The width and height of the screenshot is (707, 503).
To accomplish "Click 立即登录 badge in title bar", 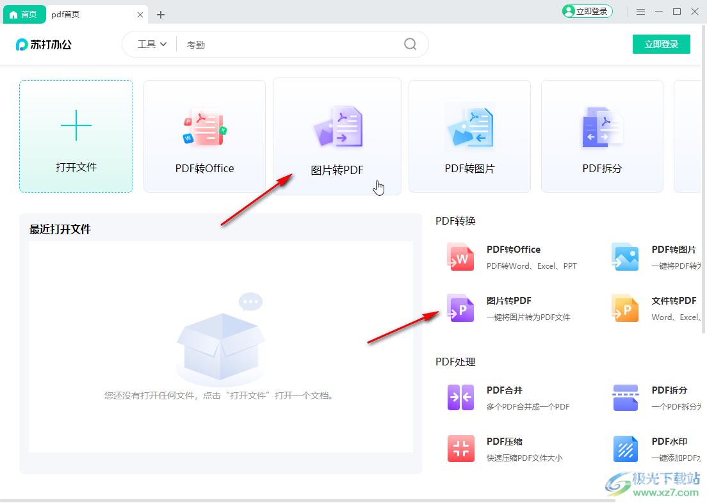I will pyautogui.click(x=587, y=12).
